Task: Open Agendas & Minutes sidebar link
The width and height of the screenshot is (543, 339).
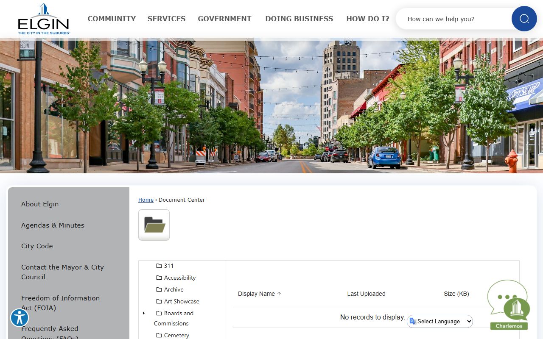Action: tap(53, 225)
